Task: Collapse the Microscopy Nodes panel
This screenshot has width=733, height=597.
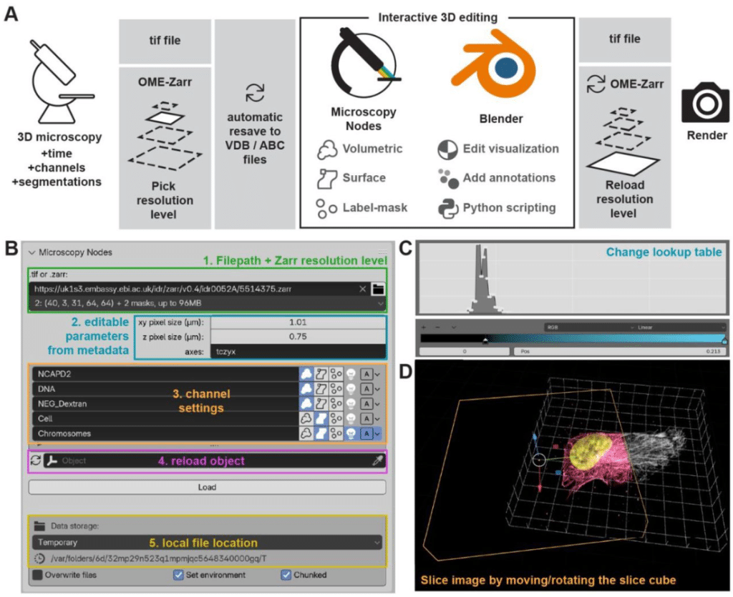Action: [32, 252]
